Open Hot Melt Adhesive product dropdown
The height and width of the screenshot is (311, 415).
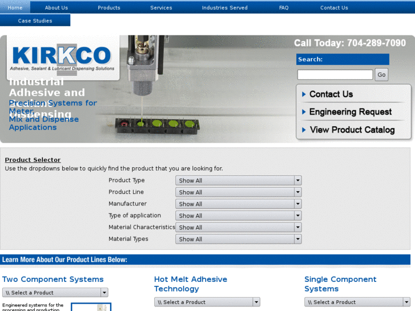pos(207,302)
